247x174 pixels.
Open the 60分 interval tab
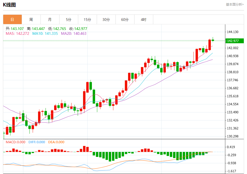(x=125, y=20)
